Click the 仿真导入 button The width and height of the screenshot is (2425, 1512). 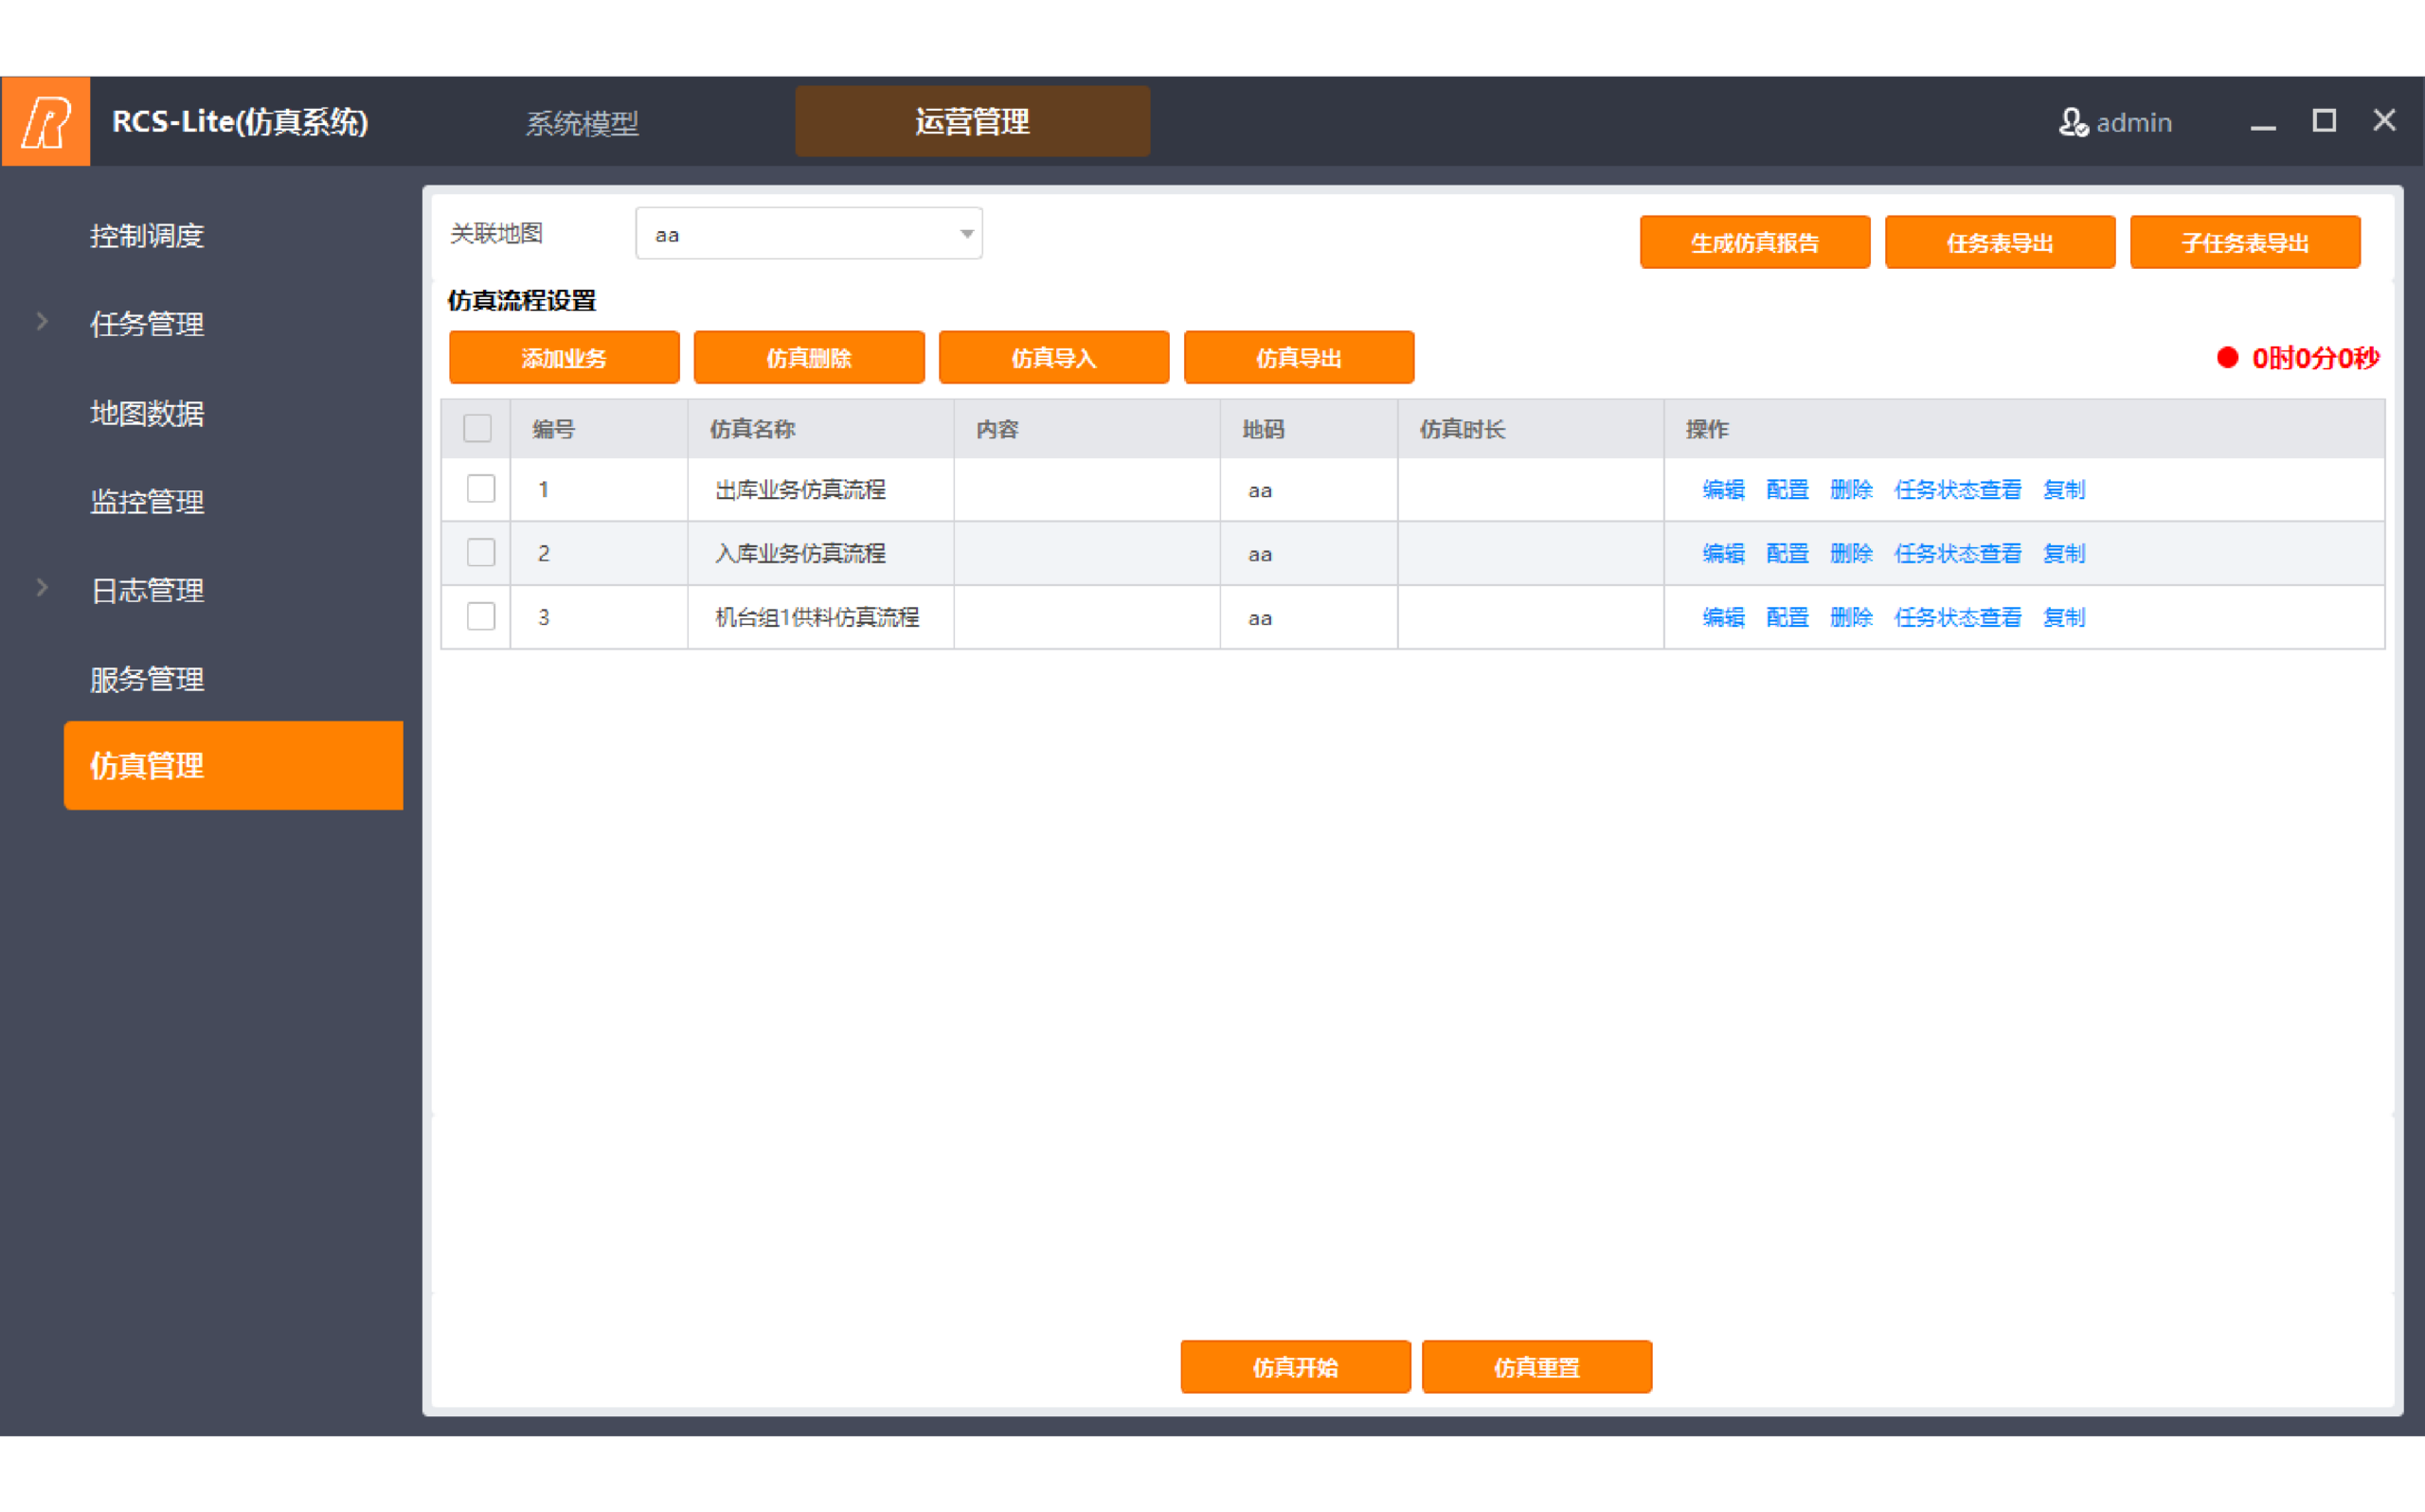[x=1054, y=357]
